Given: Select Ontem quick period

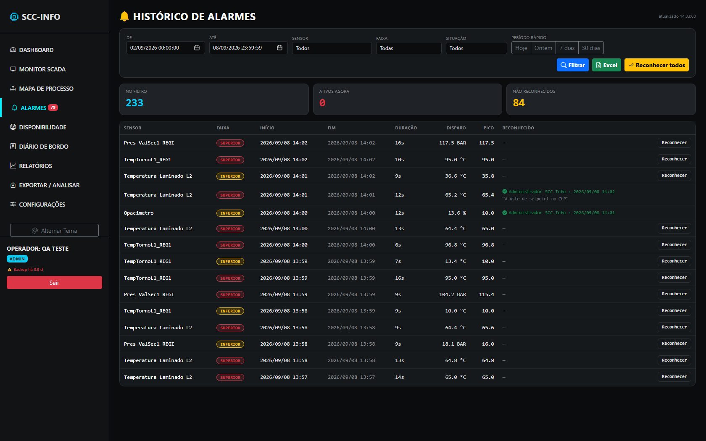Looking at the screenshot, I should [543, 48].
